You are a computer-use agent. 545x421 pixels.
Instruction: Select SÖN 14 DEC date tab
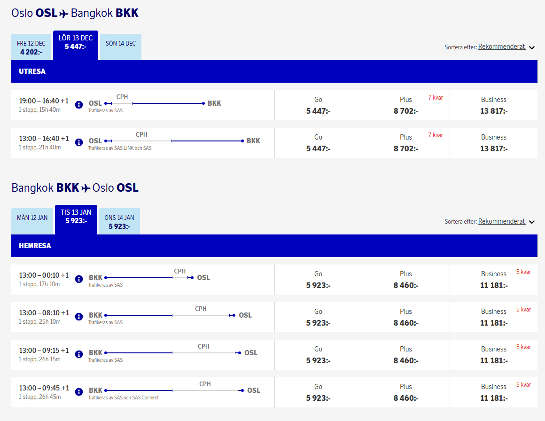tap(121, 44)
